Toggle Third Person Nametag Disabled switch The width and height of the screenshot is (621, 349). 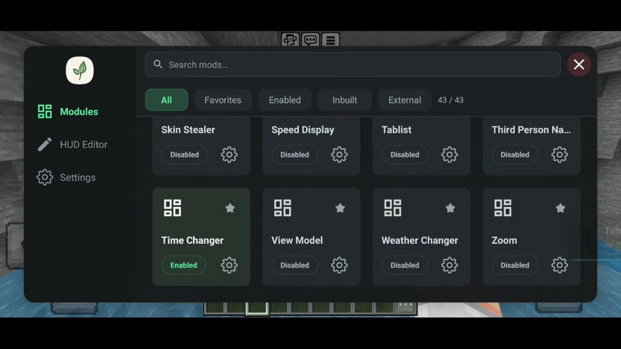[515, 155]
